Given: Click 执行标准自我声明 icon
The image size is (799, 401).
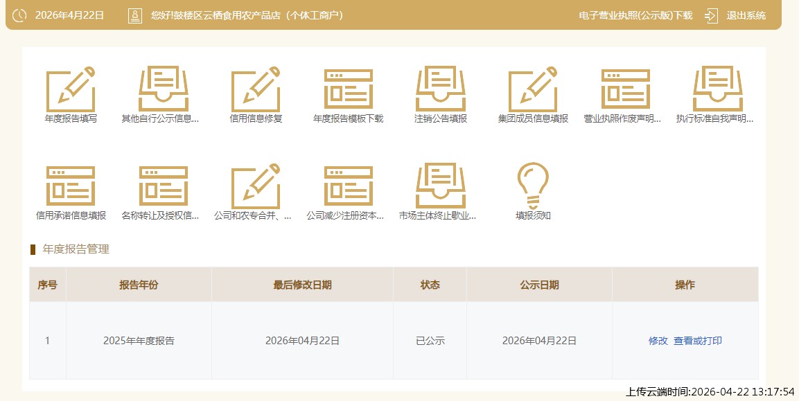Looking at the screenshot, I should 717,89.
